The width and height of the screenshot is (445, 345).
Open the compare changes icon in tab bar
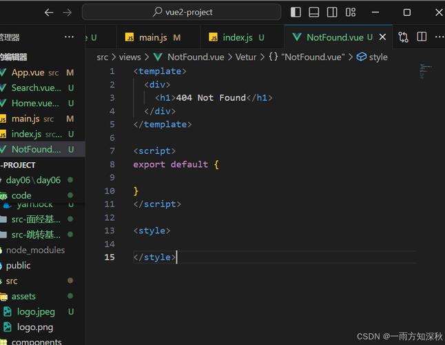404,37
